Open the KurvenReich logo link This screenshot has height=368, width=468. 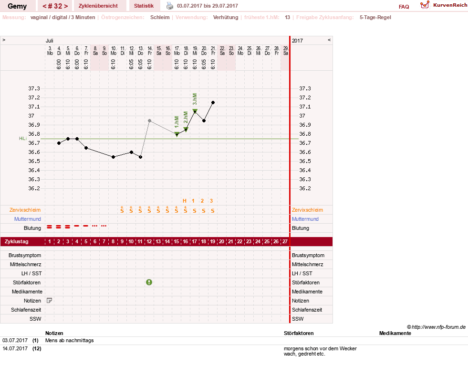coord(444,5)
